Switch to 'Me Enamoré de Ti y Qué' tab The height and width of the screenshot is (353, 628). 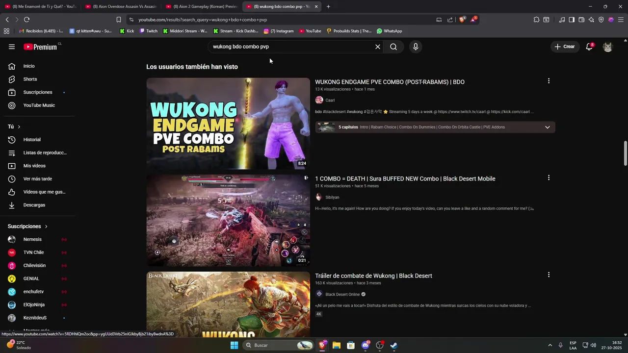(x=40, y=6)
